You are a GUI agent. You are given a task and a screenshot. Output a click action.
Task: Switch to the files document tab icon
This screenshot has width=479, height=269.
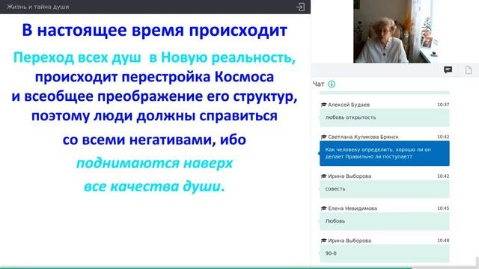469,69
